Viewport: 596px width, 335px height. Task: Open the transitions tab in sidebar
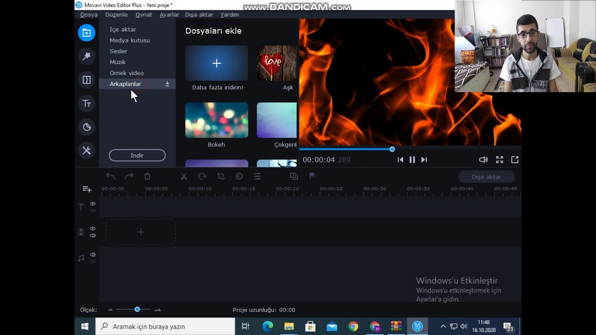87,80
